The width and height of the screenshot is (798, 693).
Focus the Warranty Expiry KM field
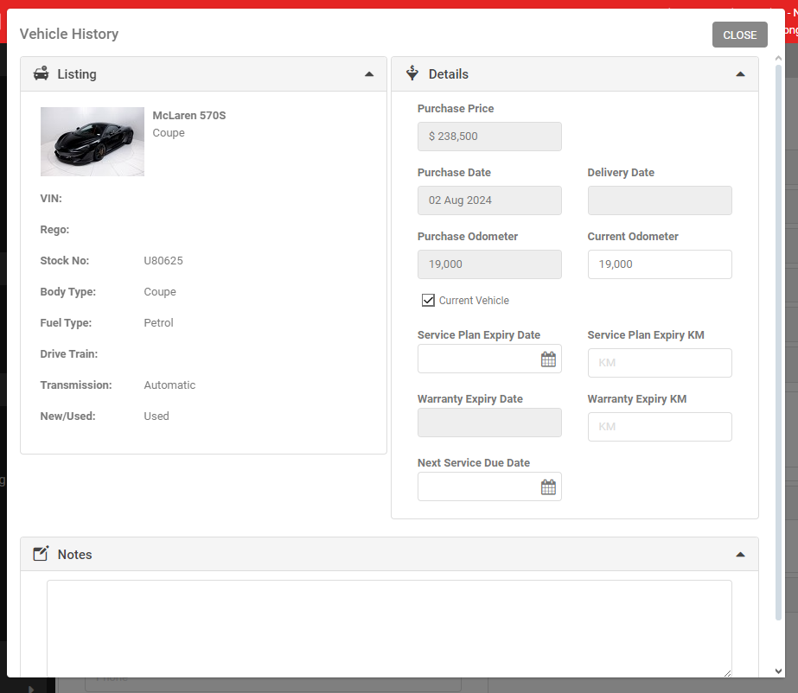659,427
